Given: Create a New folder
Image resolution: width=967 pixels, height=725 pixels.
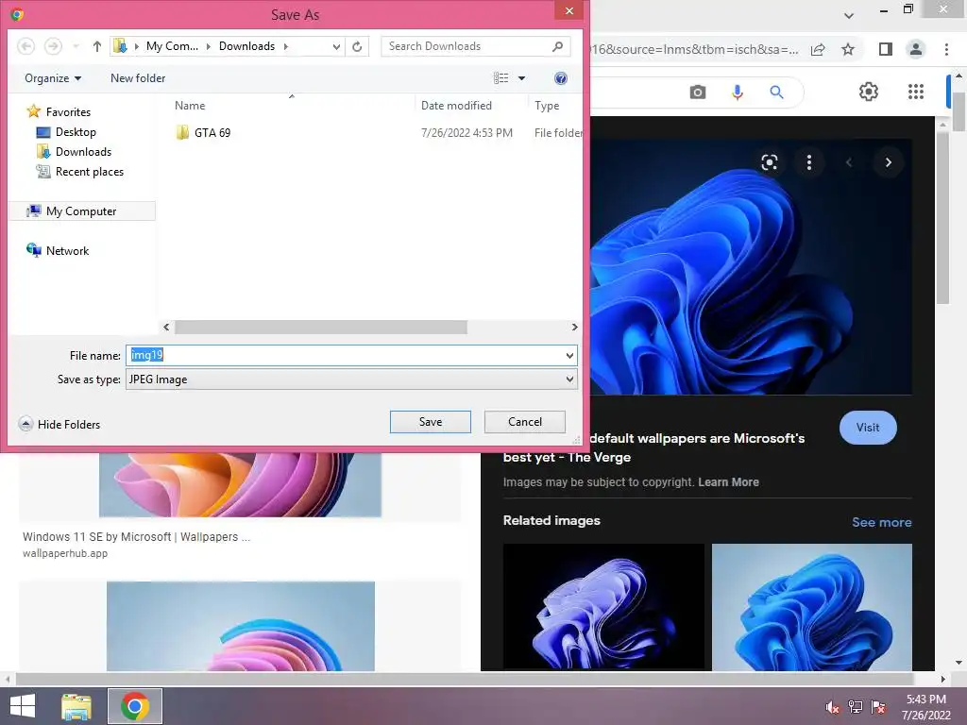Looking at the screenshot, I should [x=138, y=78].
